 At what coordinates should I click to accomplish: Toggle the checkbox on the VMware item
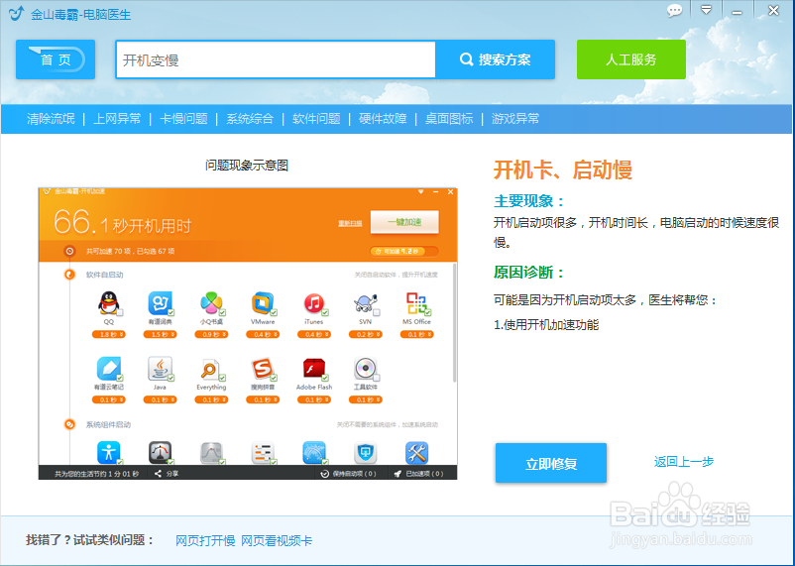click(x=274, y=312)
